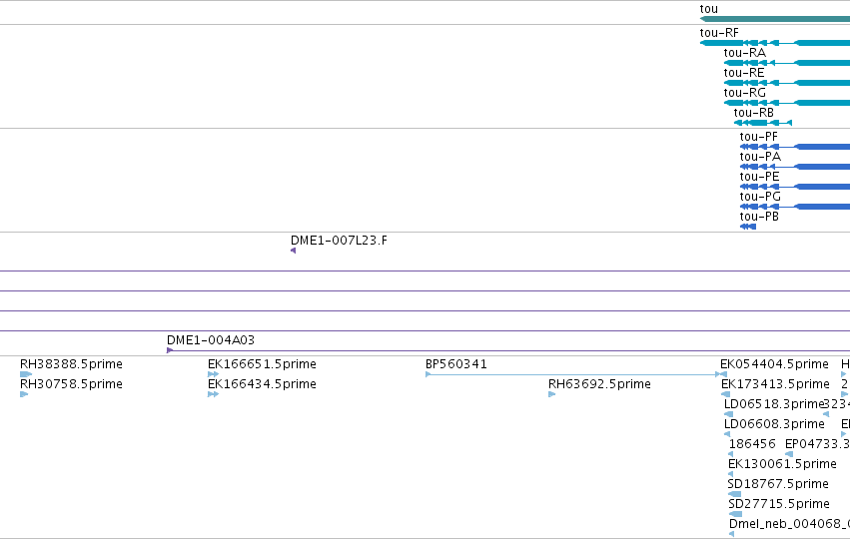Click EK166434.5prime EST label
This screenshot has width=850, height=539.
click(262, 384)
